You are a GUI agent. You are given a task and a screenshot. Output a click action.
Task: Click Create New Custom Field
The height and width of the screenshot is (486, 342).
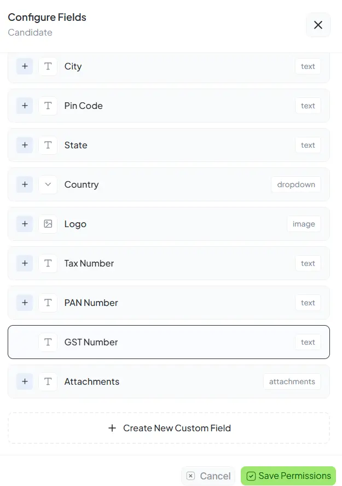169,428
